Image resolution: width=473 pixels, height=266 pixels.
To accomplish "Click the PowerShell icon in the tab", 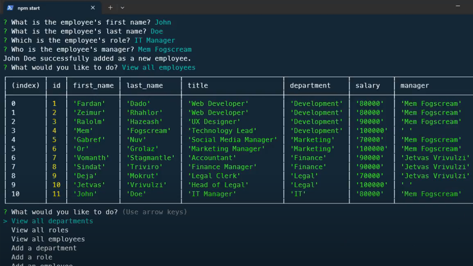I will 10,8.
